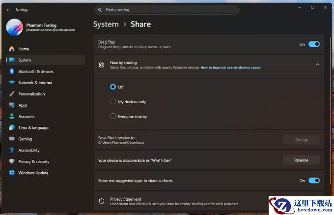Click the Home house icon

click(12, 49)
